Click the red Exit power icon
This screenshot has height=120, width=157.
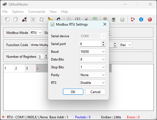[x=150, y=19]
